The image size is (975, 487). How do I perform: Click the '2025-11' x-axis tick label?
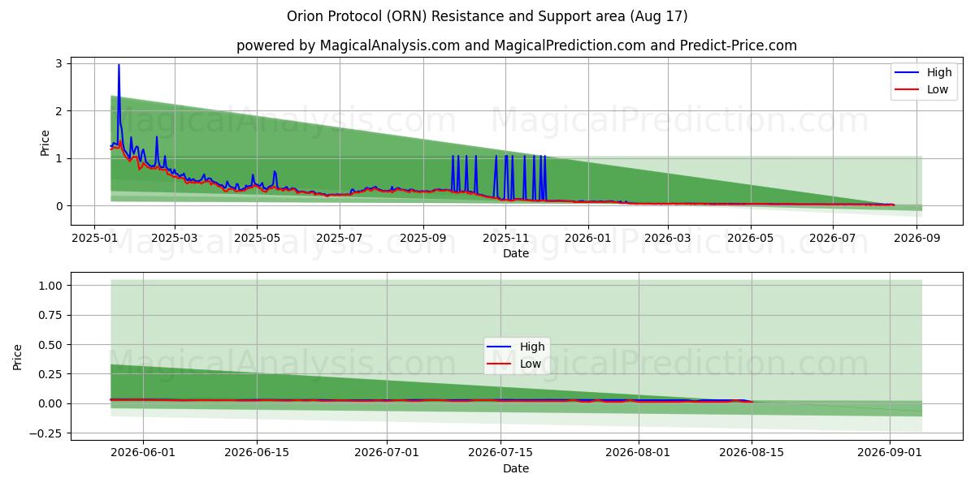click(505, 238)
